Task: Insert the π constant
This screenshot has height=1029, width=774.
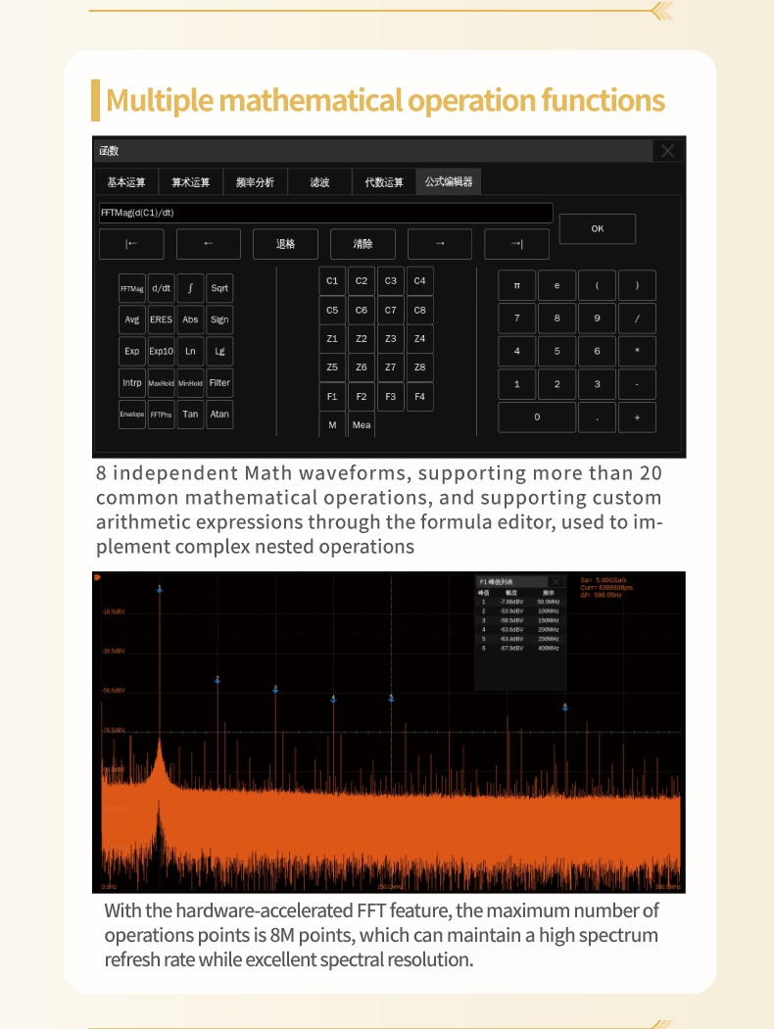Action: pyautogui.click(x=516, y=286)
